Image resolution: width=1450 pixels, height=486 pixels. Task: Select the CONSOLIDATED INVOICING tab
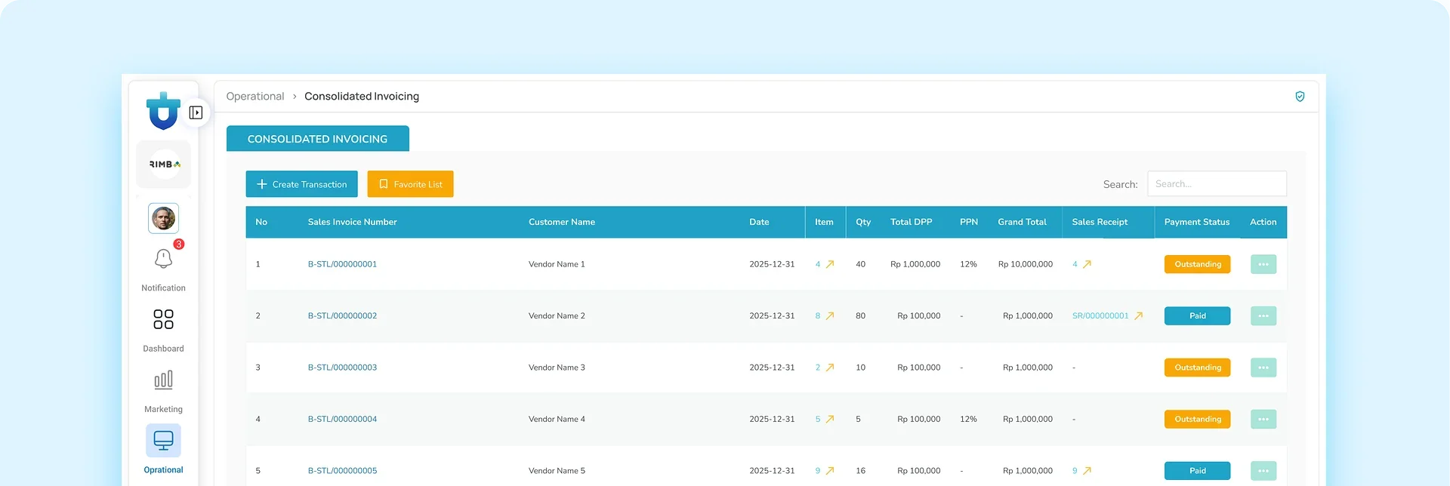tap(318, 139)
